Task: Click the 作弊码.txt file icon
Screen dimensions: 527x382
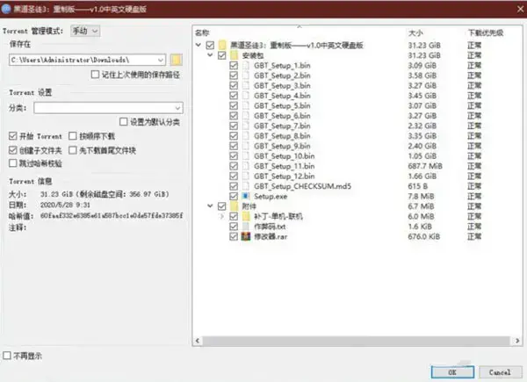Action: [x=246, y=226]
